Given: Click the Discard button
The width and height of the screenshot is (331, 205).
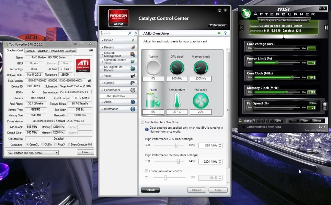Looking at the screenshot, I should point(197,190).
